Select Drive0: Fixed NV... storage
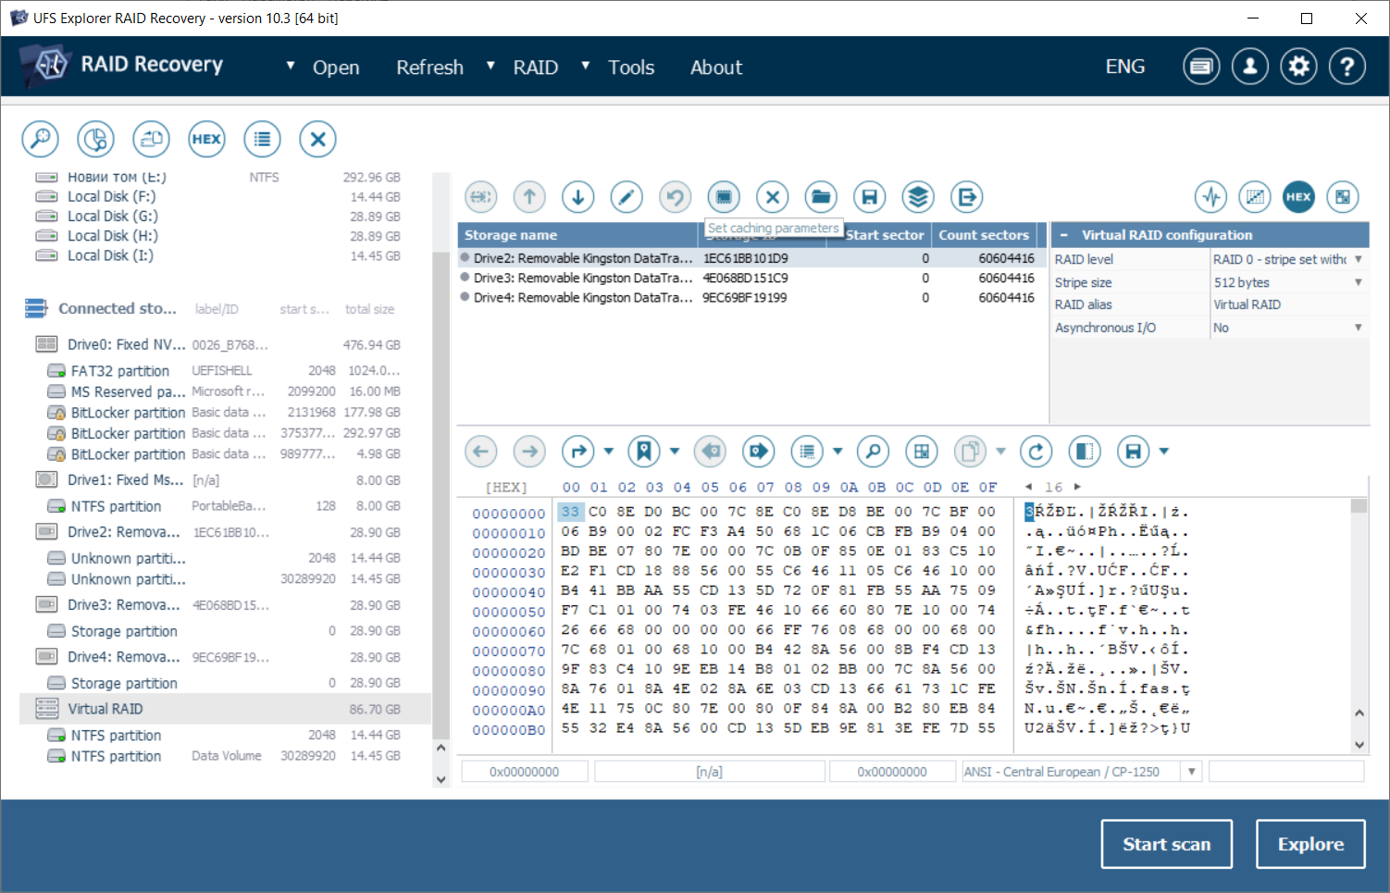Screen dimensions: 1390x893 click(x=225, y=344)
